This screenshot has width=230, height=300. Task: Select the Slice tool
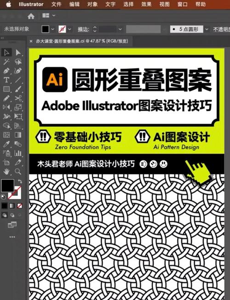pos(18,163)
